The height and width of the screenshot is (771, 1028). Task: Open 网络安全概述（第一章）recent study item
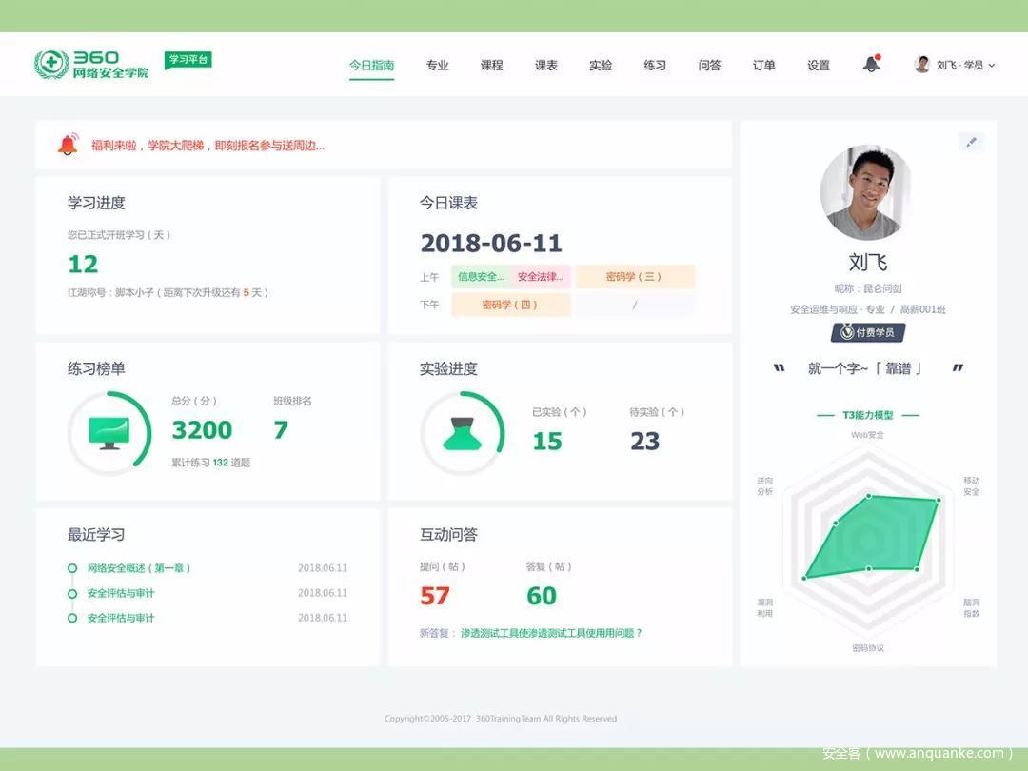(x=139, y=568)
